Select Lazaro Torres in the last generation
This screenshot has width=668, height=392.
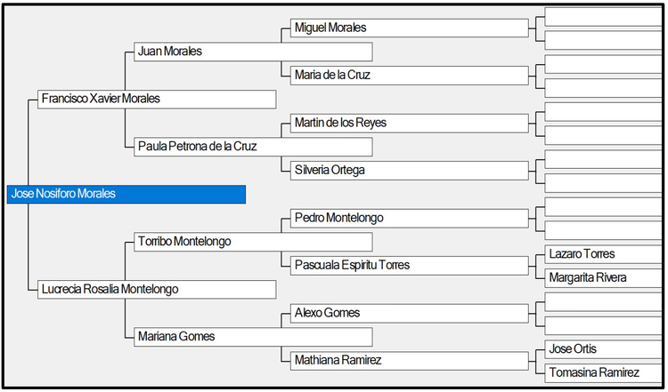603,254
